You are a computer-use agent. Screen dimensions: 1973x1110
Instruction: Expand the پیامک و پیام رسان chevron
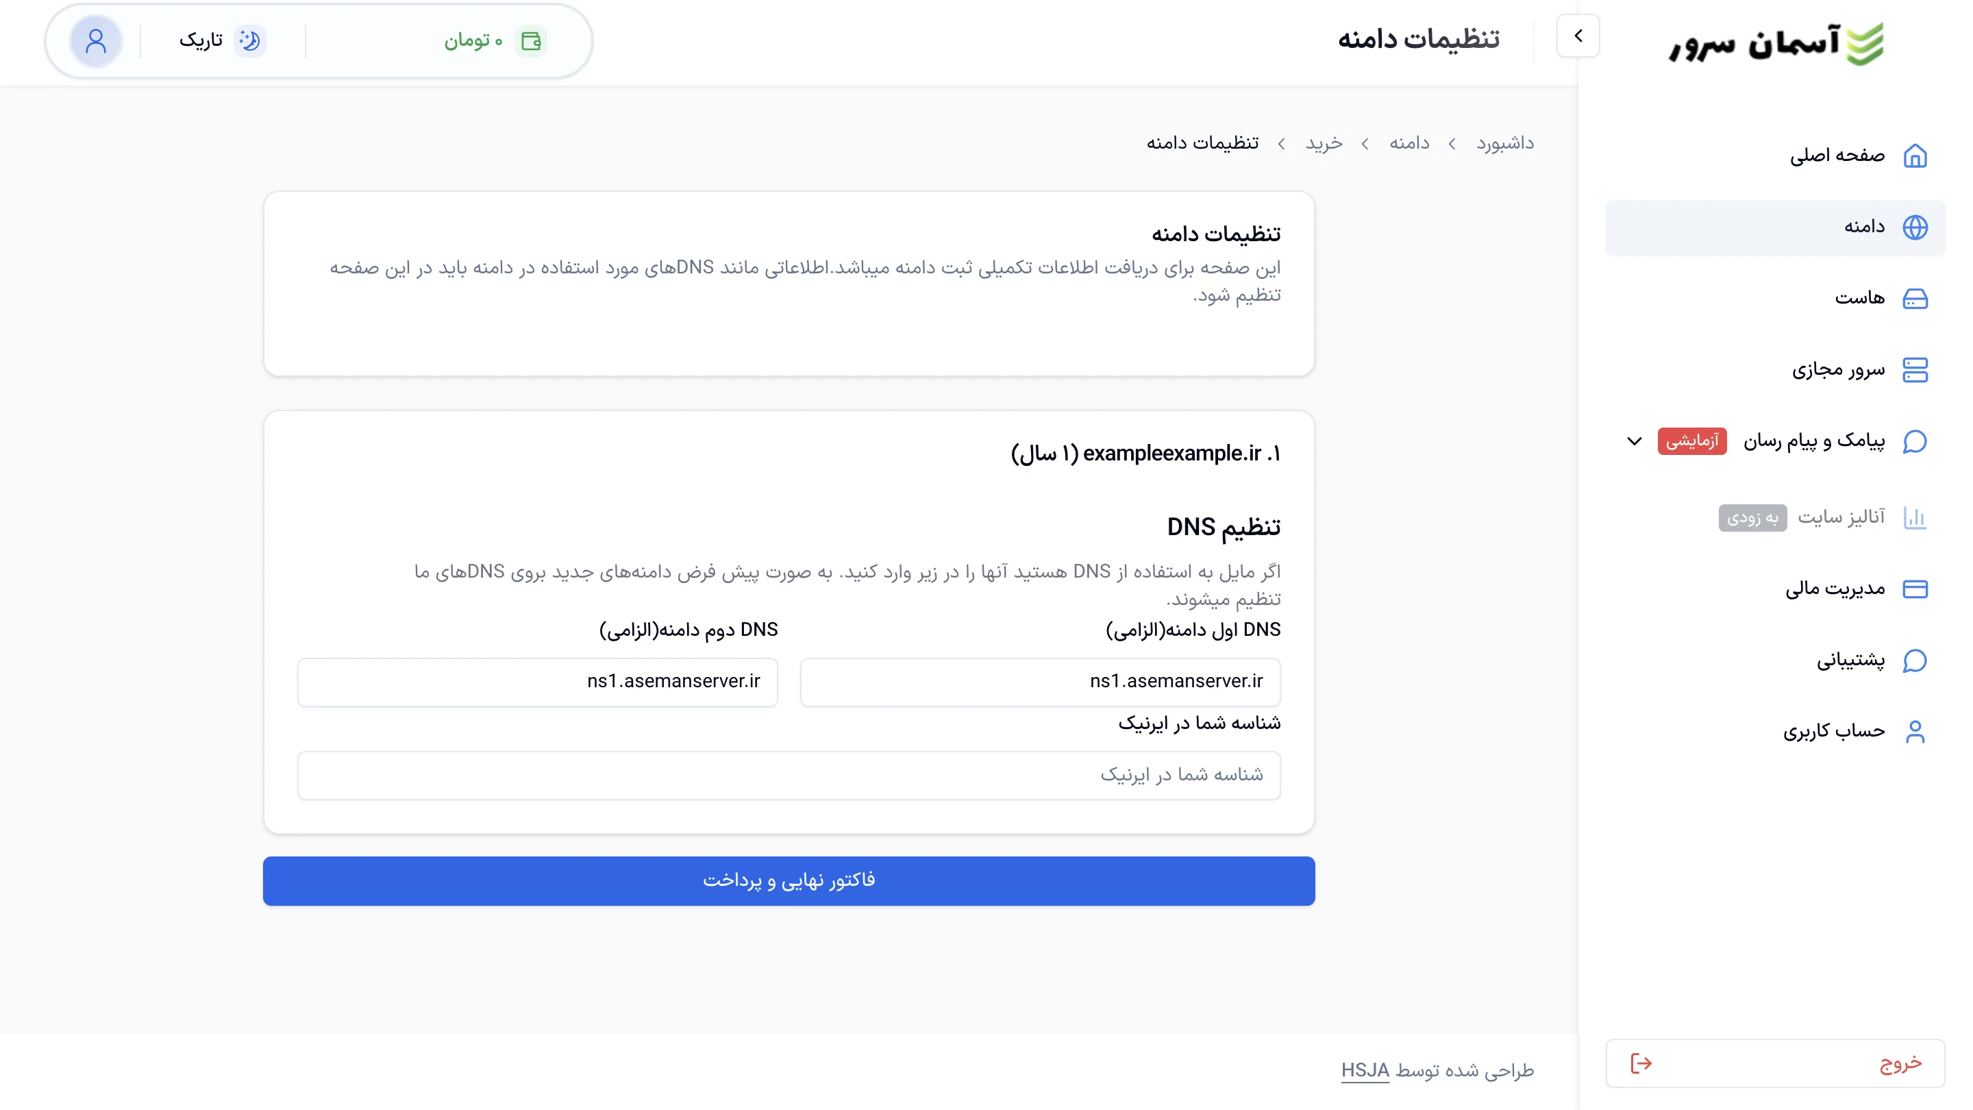pyautogui.click(x=1635, y=441)
